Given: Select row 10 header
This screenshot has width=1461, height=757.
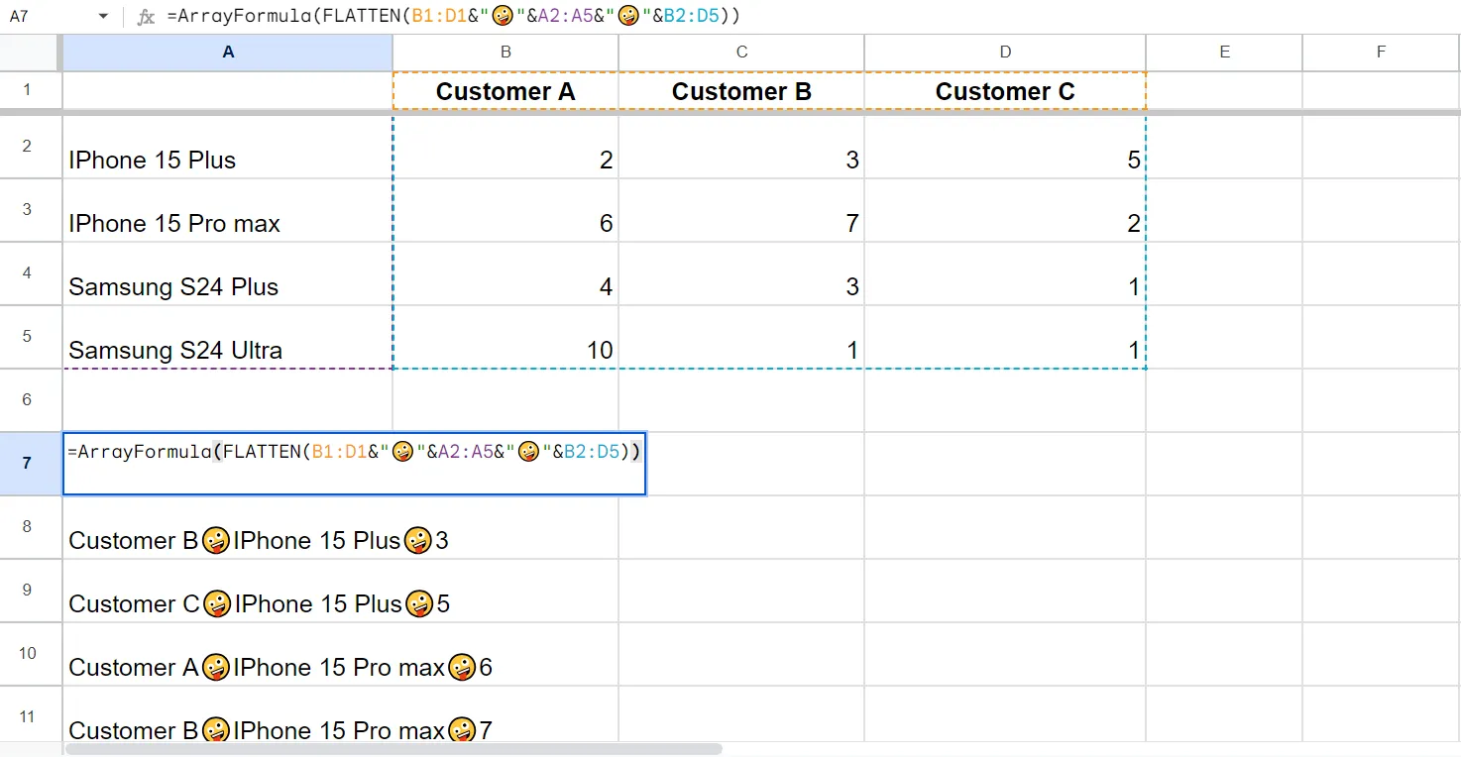Looking at the screenshot, I should point(28,654).
